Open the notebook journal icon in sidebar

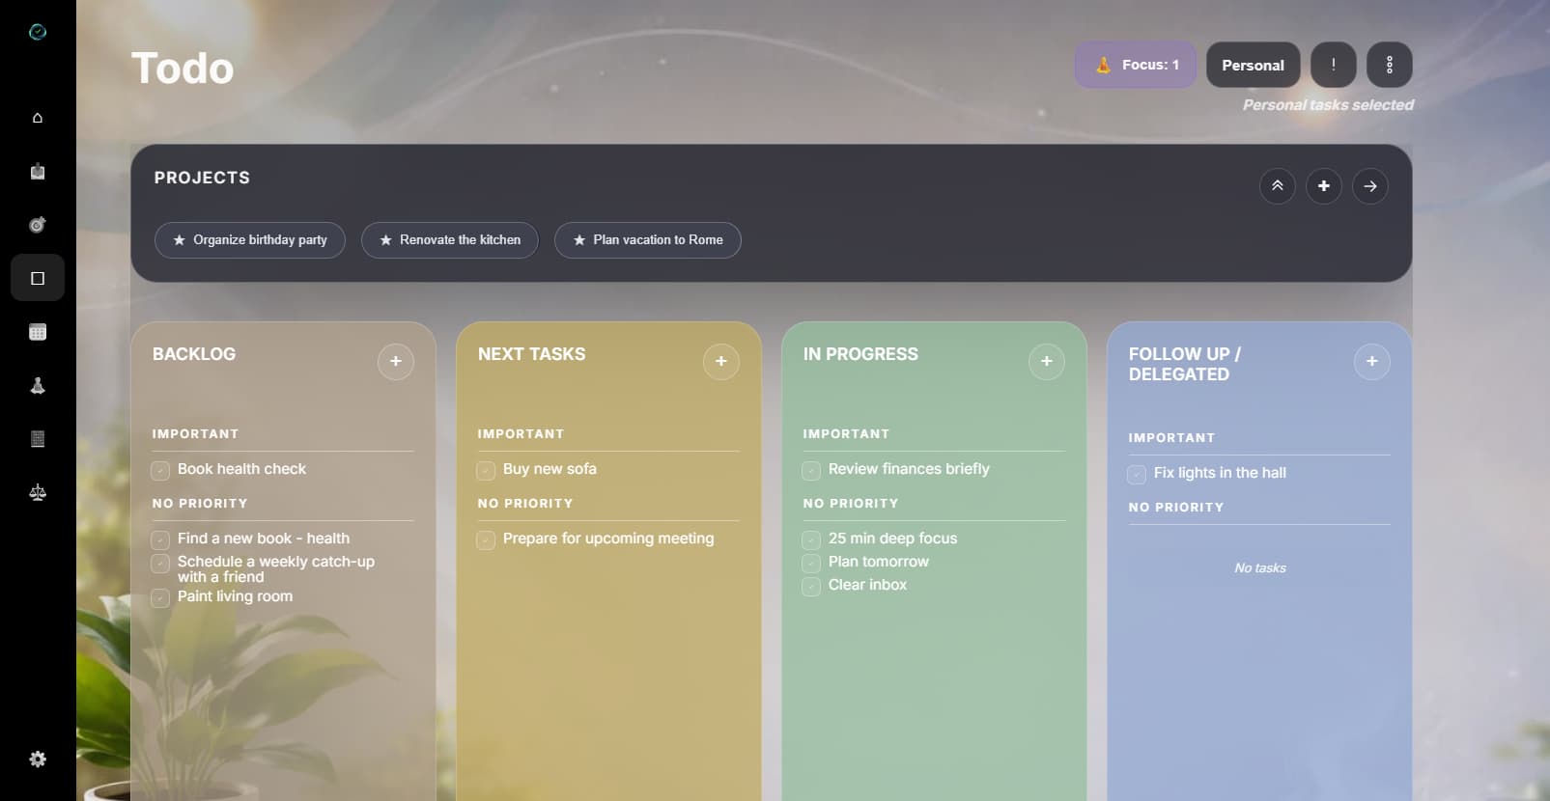tap(38, 439)
